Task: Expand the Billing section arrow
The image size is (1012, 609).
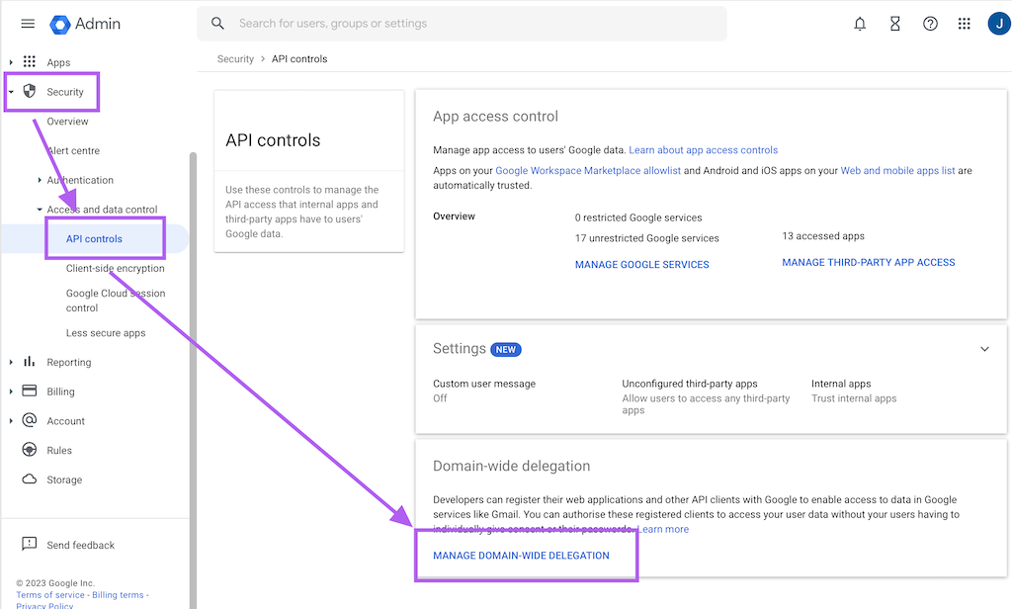Action: 11,391
